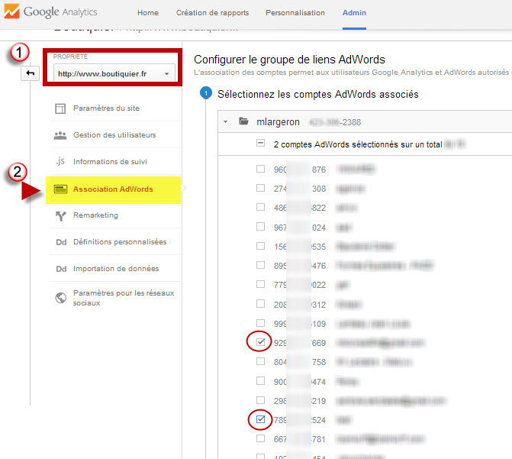Image resolution: width=512 pixels, height=459 pixels.
Task: Click '2 comptes AdWords sélectionnés sur un total' text
Action: (x=358, y=144)
